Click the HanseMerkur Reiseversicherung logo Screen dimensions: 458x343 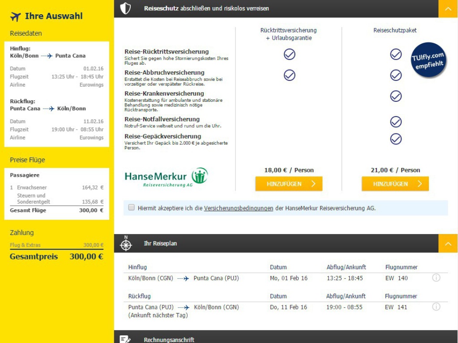point(166,177)
